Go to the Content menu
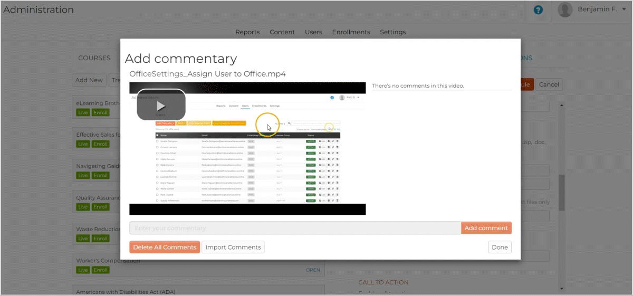Image resolution: width=633 pixels, height=296 pixels. (282, 32)
